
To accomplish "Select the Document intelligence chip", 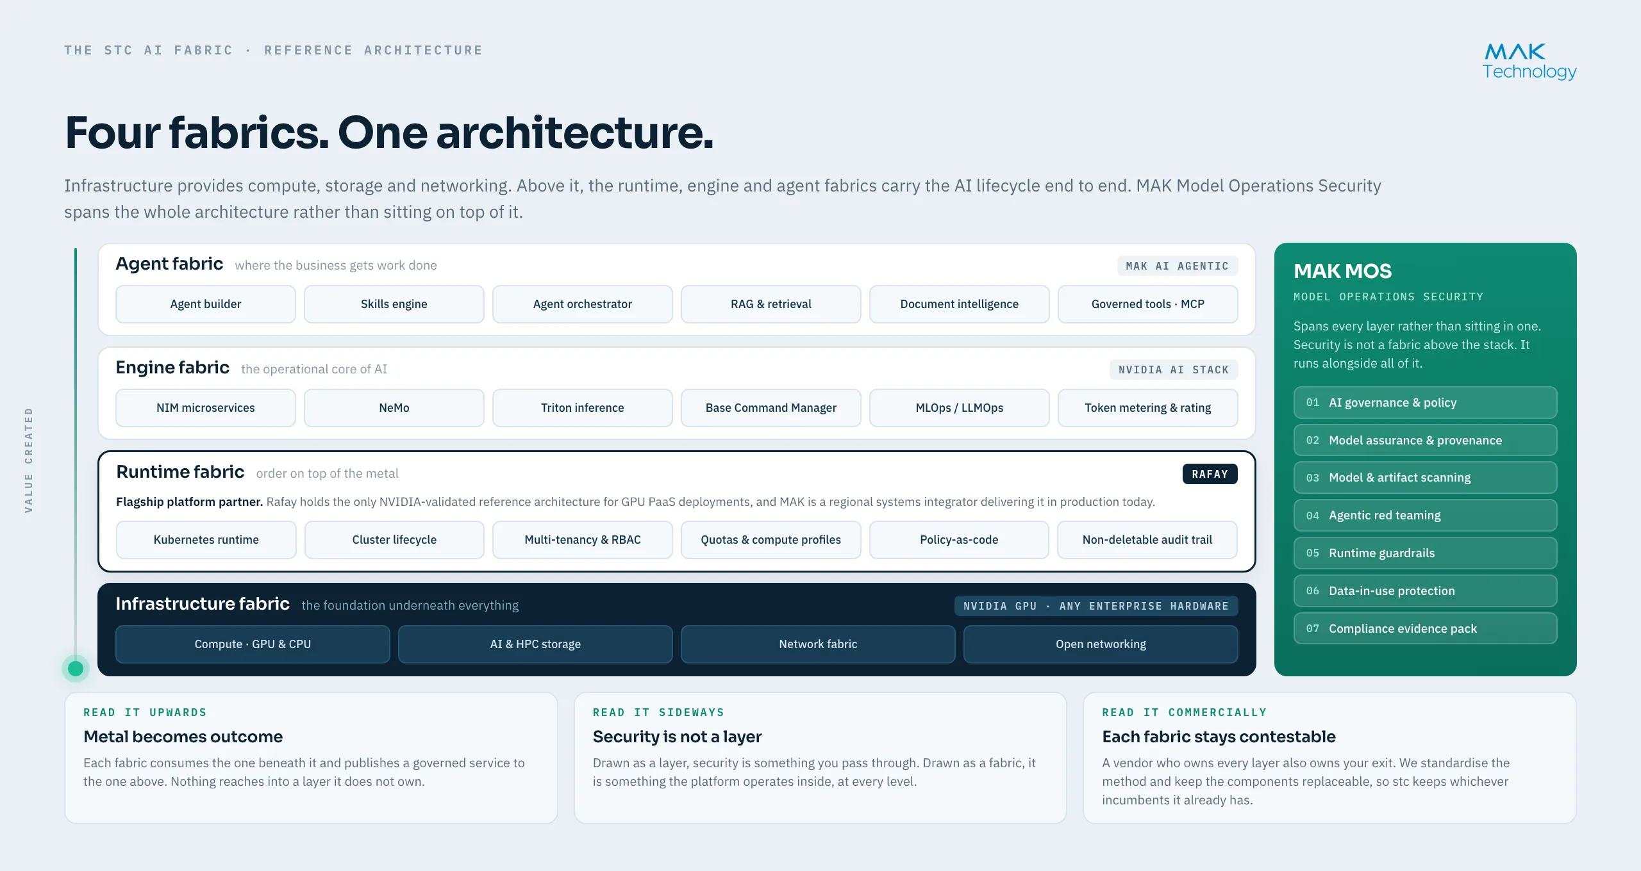I will [x=960, y=304].
